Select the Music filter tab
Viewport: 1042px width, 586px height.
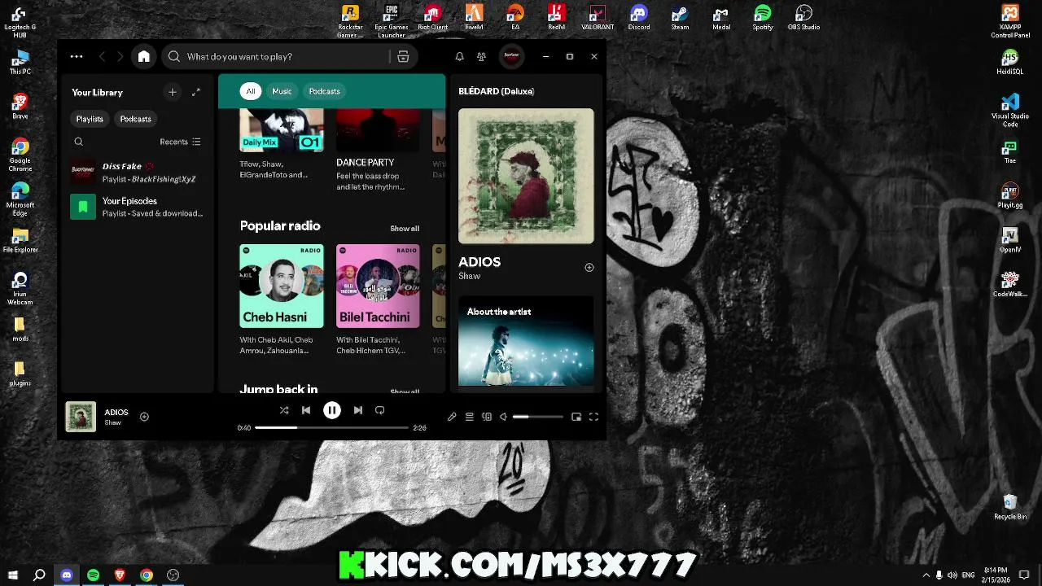(x=282, y=91)
